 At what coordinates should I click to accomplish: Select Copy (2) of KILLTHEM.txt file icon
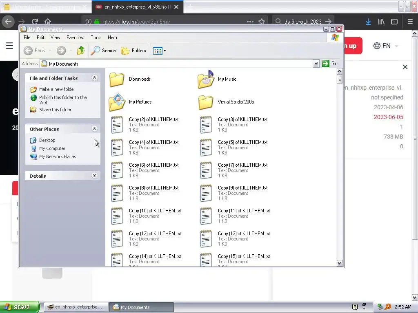pos(117,125)
